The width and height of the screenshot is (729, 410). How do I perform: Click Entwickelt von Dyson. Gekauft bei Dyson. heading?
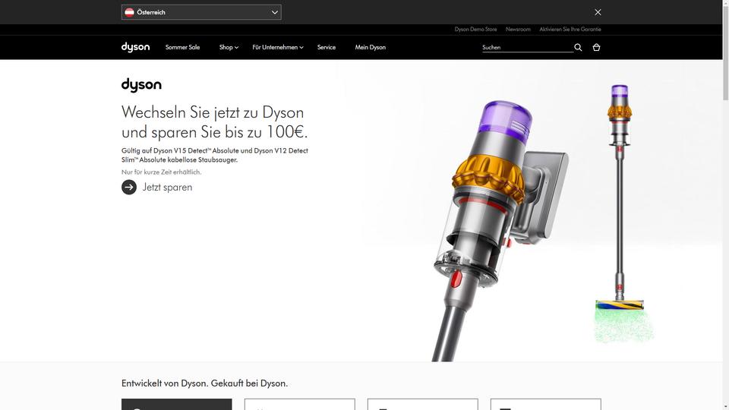click(x=204, y=383)
